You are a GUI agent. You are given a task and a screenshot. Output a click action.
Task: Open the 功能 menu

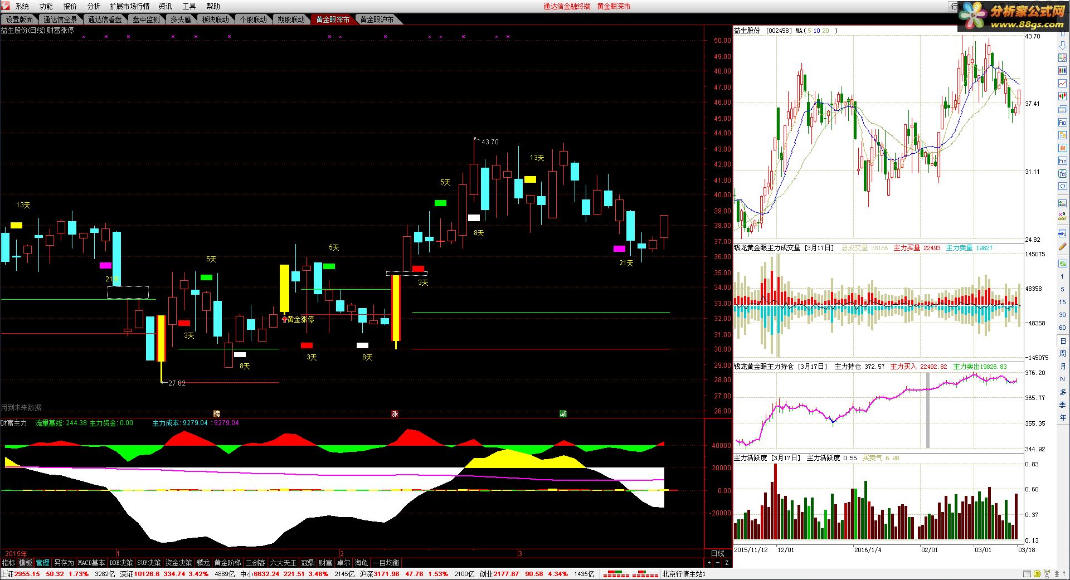click(x=46, y=6)
